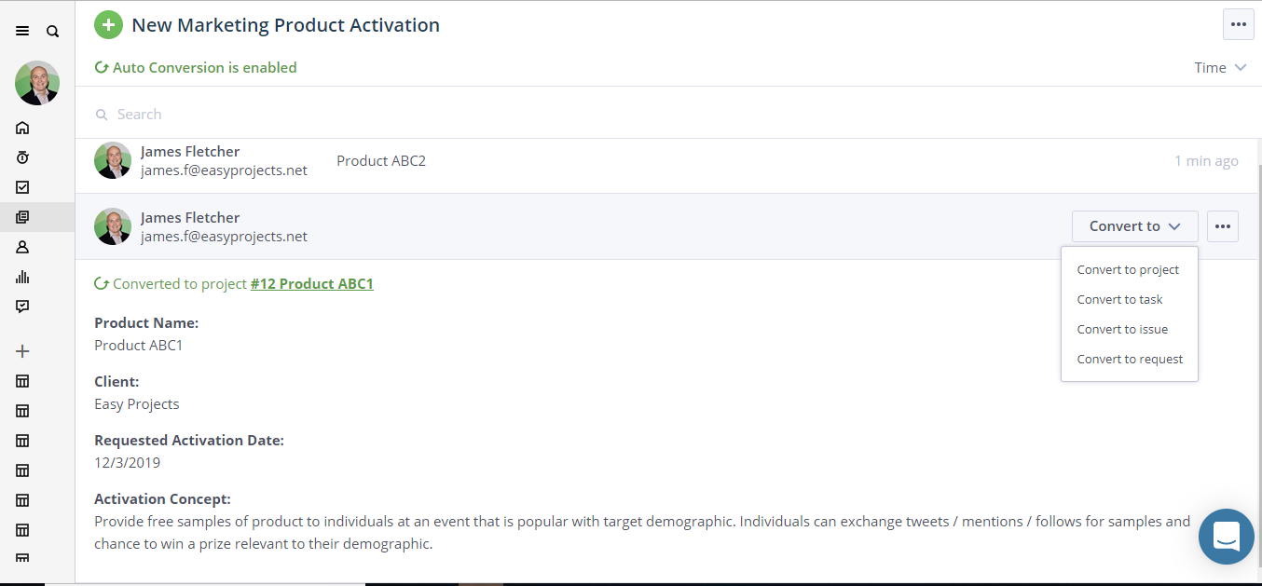1262x586 pixels.
Task: Open the timer stopwatch icon
Action: (22, 157)
